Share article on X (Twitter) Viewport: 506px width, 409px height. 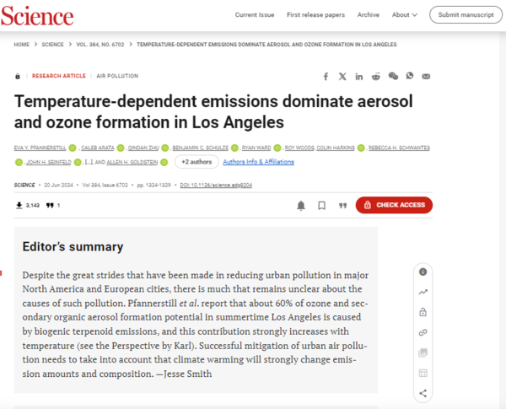tap(342, 76)
